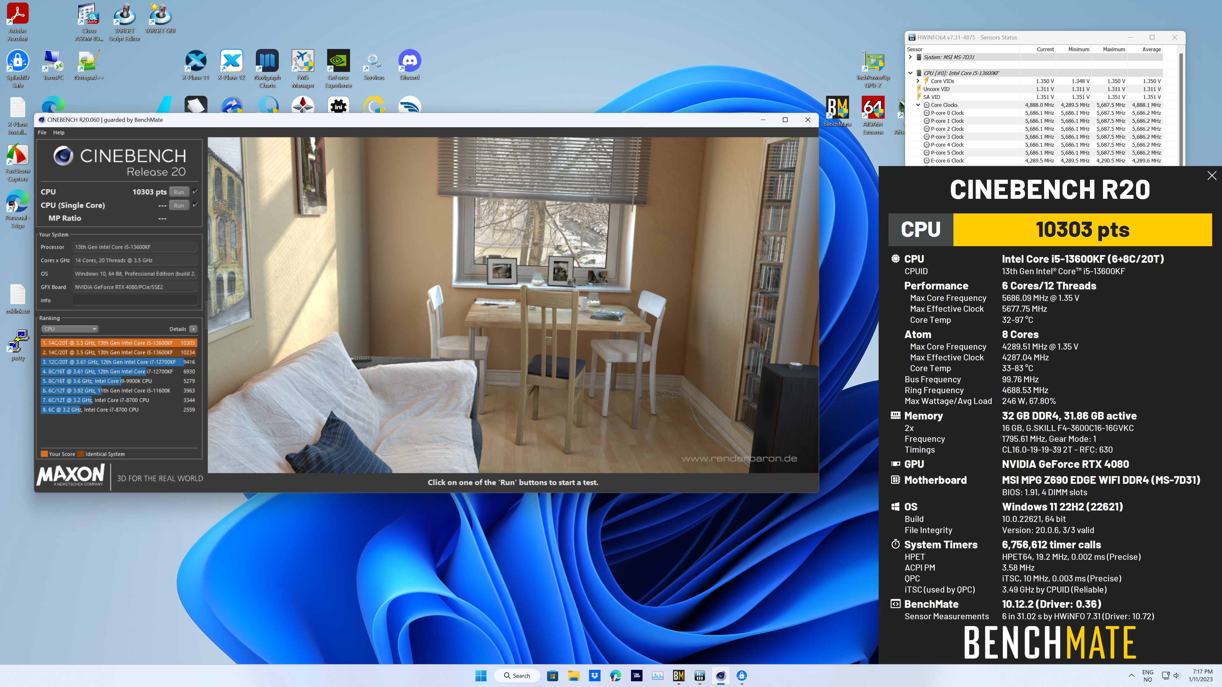The image size is (1222, 687).
Task: Toggle the CPU test checkmark
Action: (195, 191)
